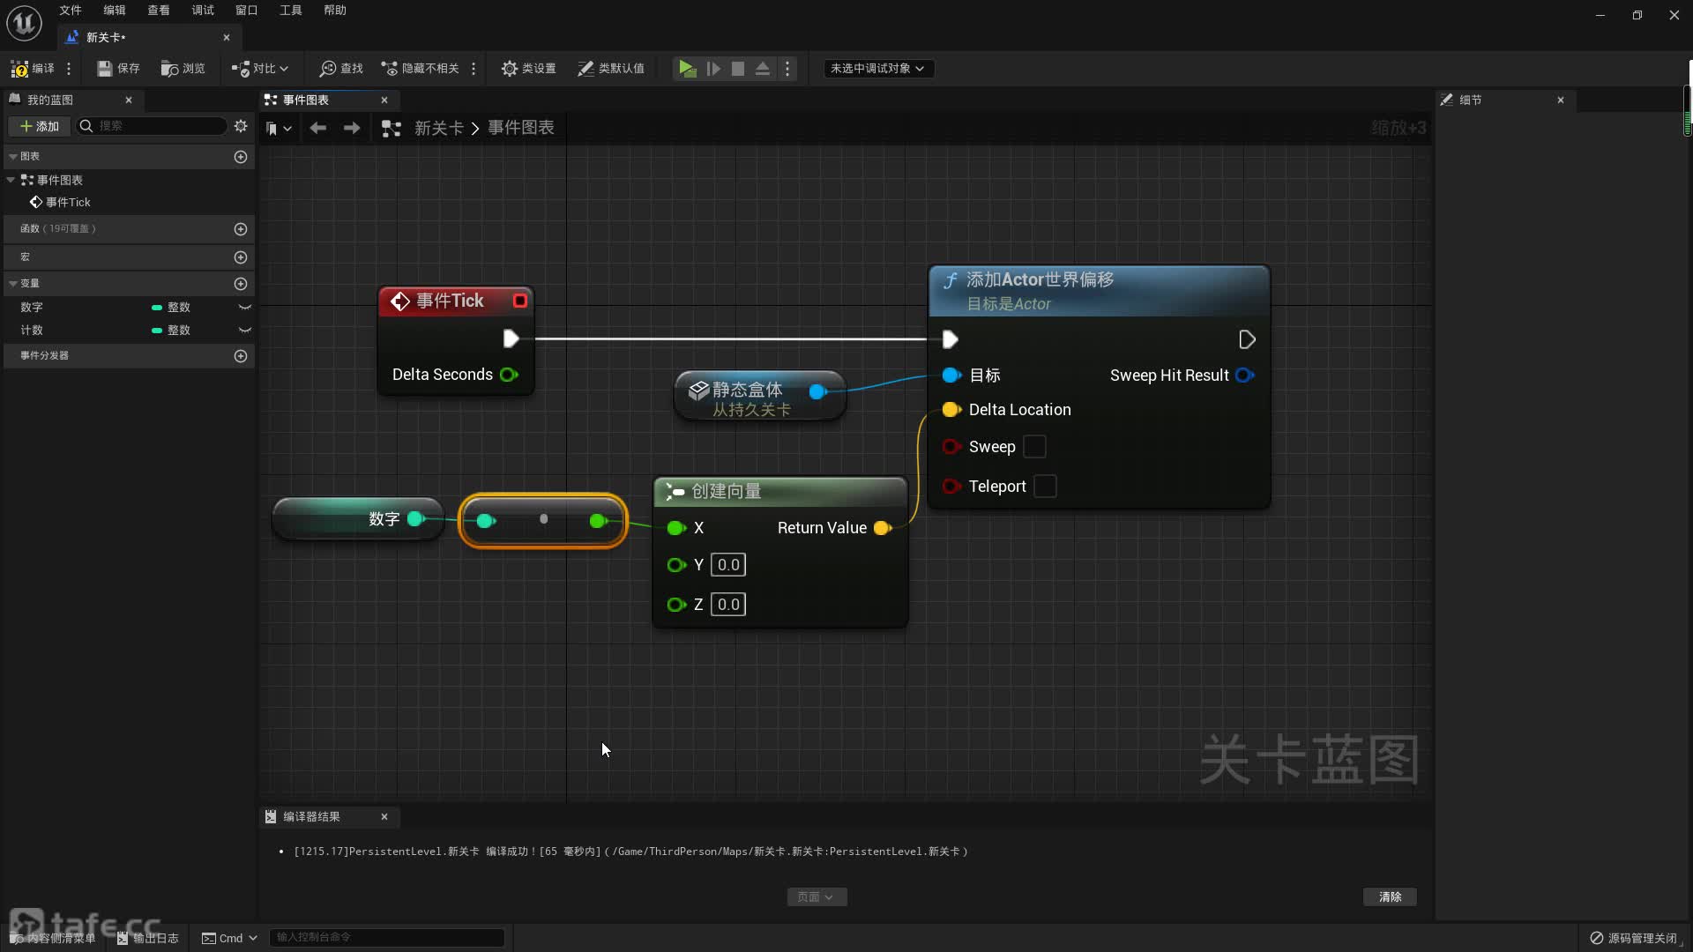Open the 查看 menu

159,11
